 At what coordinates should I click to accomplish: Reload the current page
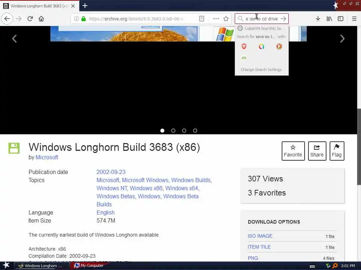[30, 19]
